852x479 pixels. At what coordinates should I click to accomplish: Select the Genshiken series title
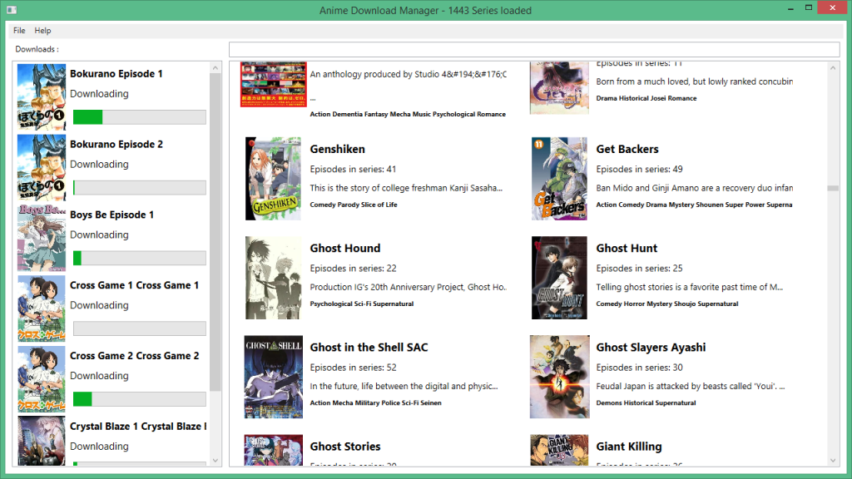pyautogui.click(x=338, y=150)
